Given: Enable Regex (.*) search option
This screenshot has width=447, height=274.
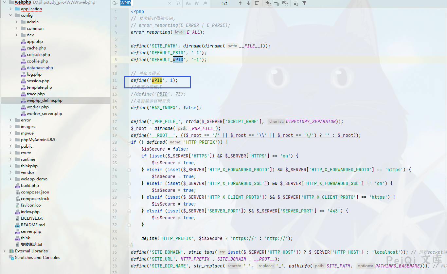Looking at the screenshot, I should 205,3.
